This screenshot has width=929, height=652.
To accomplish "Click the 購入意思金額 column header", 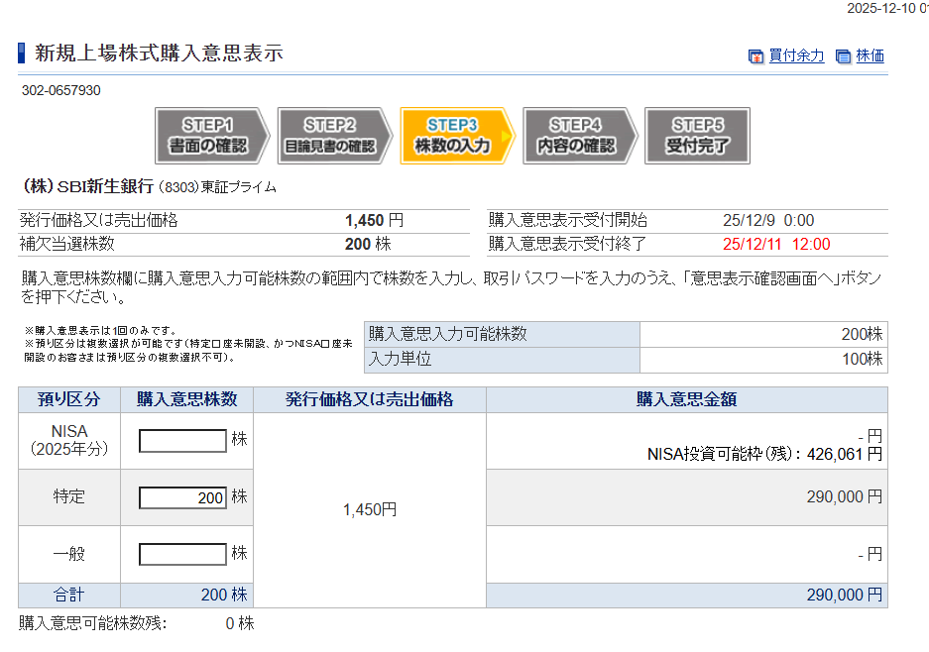I will (x=686, y=400).
